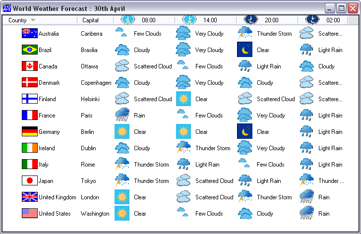The height and width of the screenshot is (234, 361).
Task: Click Italy's 08:00 thunder storm icon
Action: (x=122, y=164)
